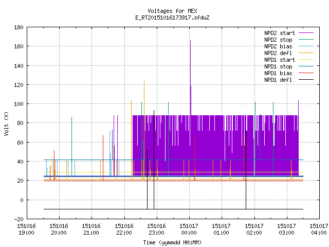This screenshot has width=329, height=247.
Task: Click the x-axis tick label '151016 21:00'
Action: click(92, 230)
